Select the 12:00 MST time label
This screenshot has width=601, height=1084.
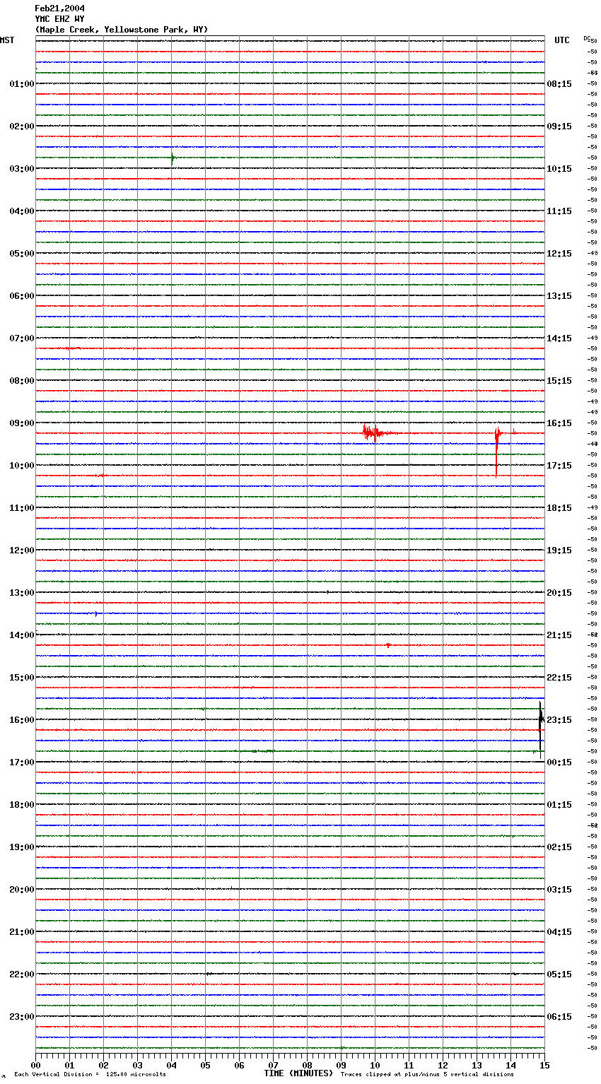coord(21,550)
